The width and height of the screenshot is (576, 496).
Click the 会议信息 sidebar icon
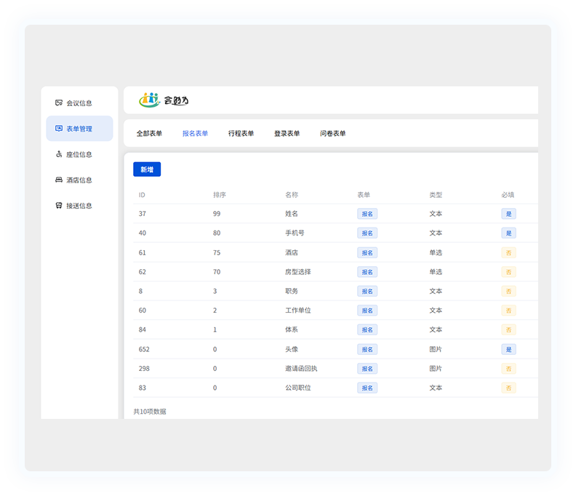pyautogui.click(x=59, y=103)
